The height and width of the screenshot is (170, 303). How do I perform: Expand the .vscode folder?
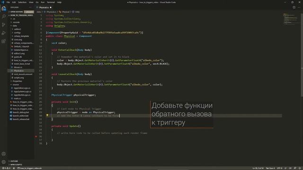click(x=16, y=22)
